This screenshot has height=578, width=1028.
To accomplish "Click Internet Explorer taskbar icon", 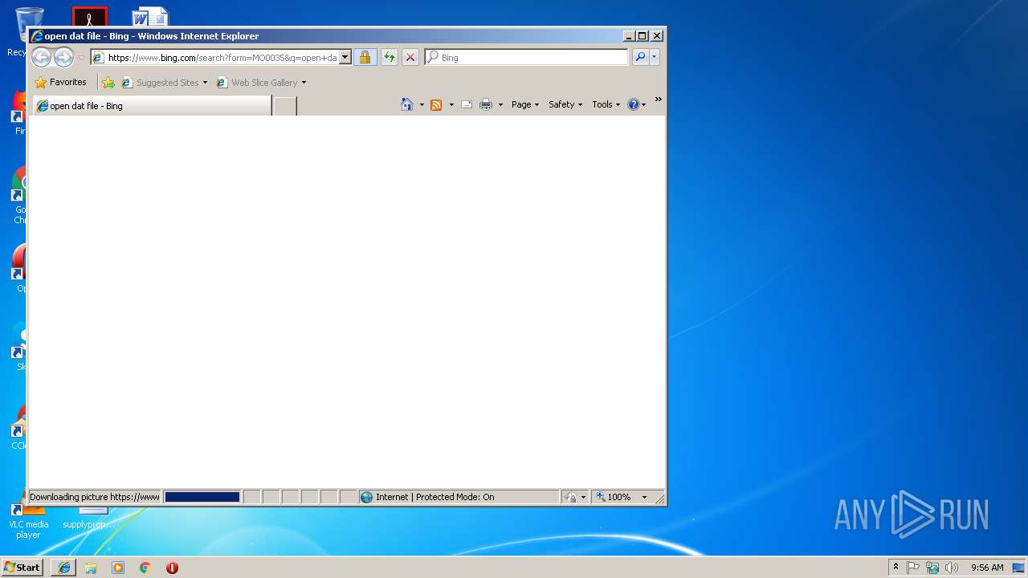I will pyautogui.click(x=64, y=567).
